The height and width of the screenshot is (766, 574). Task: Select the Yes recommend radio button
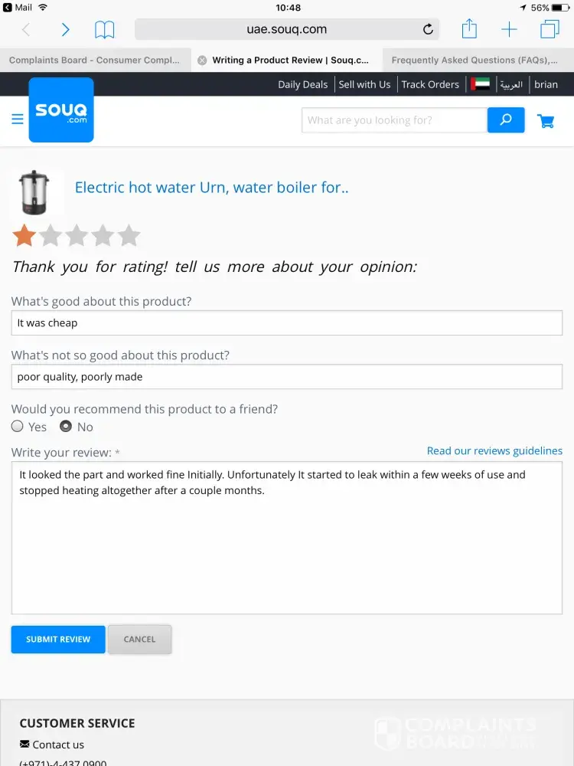(18, 427)
